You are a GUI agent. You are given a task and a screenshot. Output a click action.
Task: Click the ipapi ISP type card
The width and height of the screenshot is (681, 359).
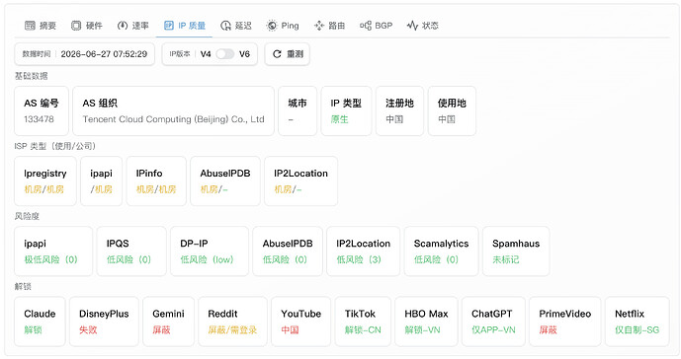coord(101,181)
